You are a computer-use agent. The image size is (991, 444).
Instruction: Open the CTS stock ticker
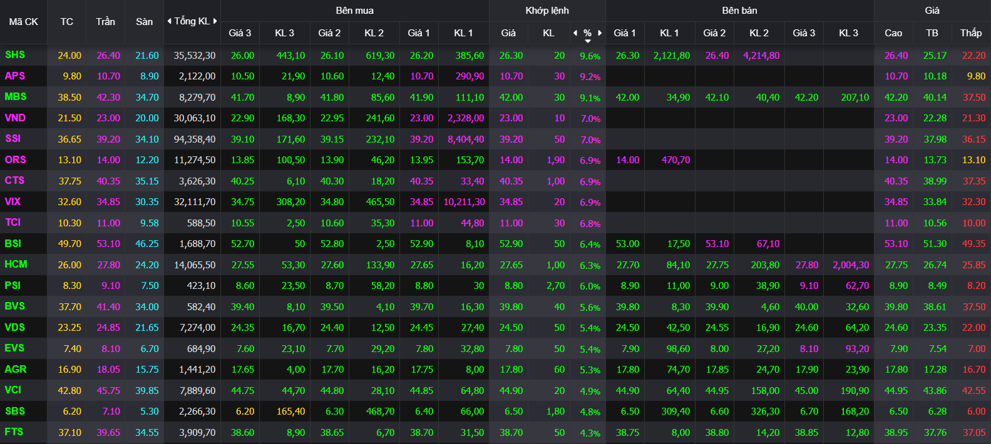(x=15, y=180)
